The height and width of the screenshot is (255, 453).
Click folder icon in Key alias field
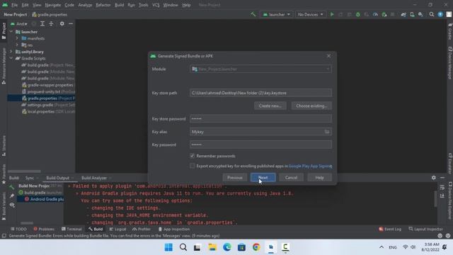327,132
